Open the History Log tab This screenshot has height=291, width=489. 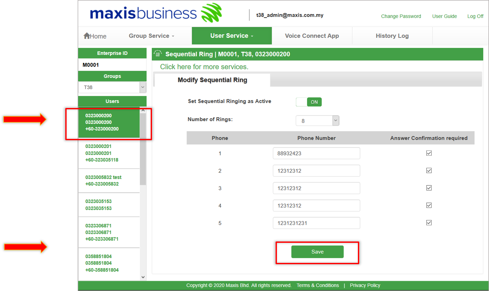392,36
